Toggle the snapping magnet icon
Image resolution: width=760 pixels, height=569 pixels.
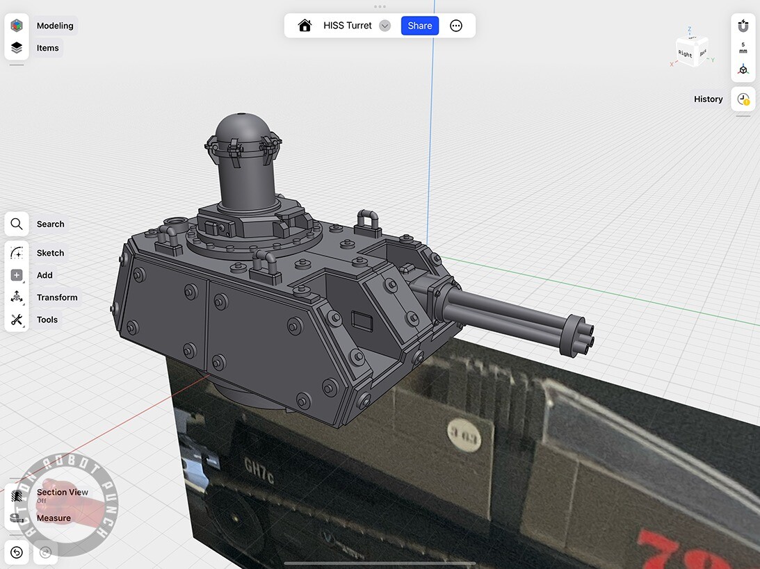coord(743,25)
